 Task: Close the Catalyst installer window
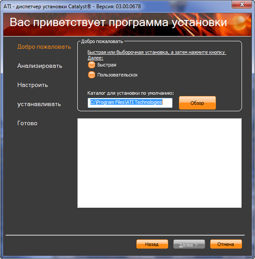tap(242, 4)
